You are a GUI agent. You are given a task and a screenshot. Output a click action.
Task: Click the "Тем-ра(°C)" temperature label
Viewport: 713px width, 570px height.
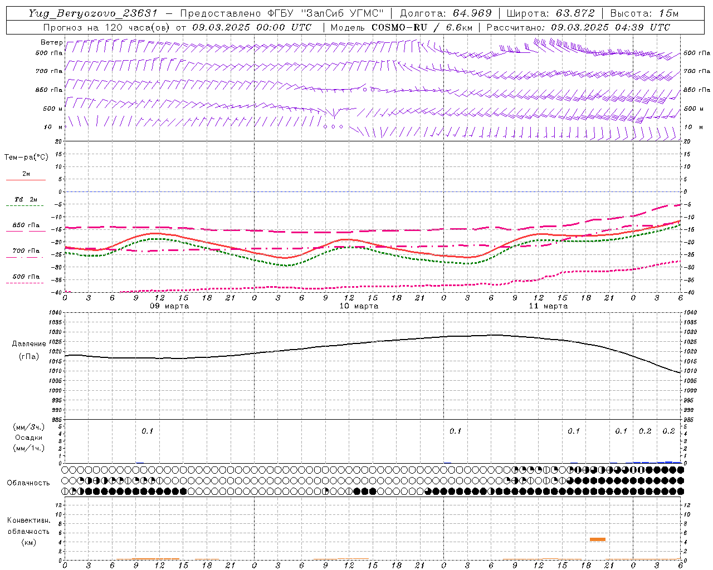pyautogui.click(x=26, y=157)
